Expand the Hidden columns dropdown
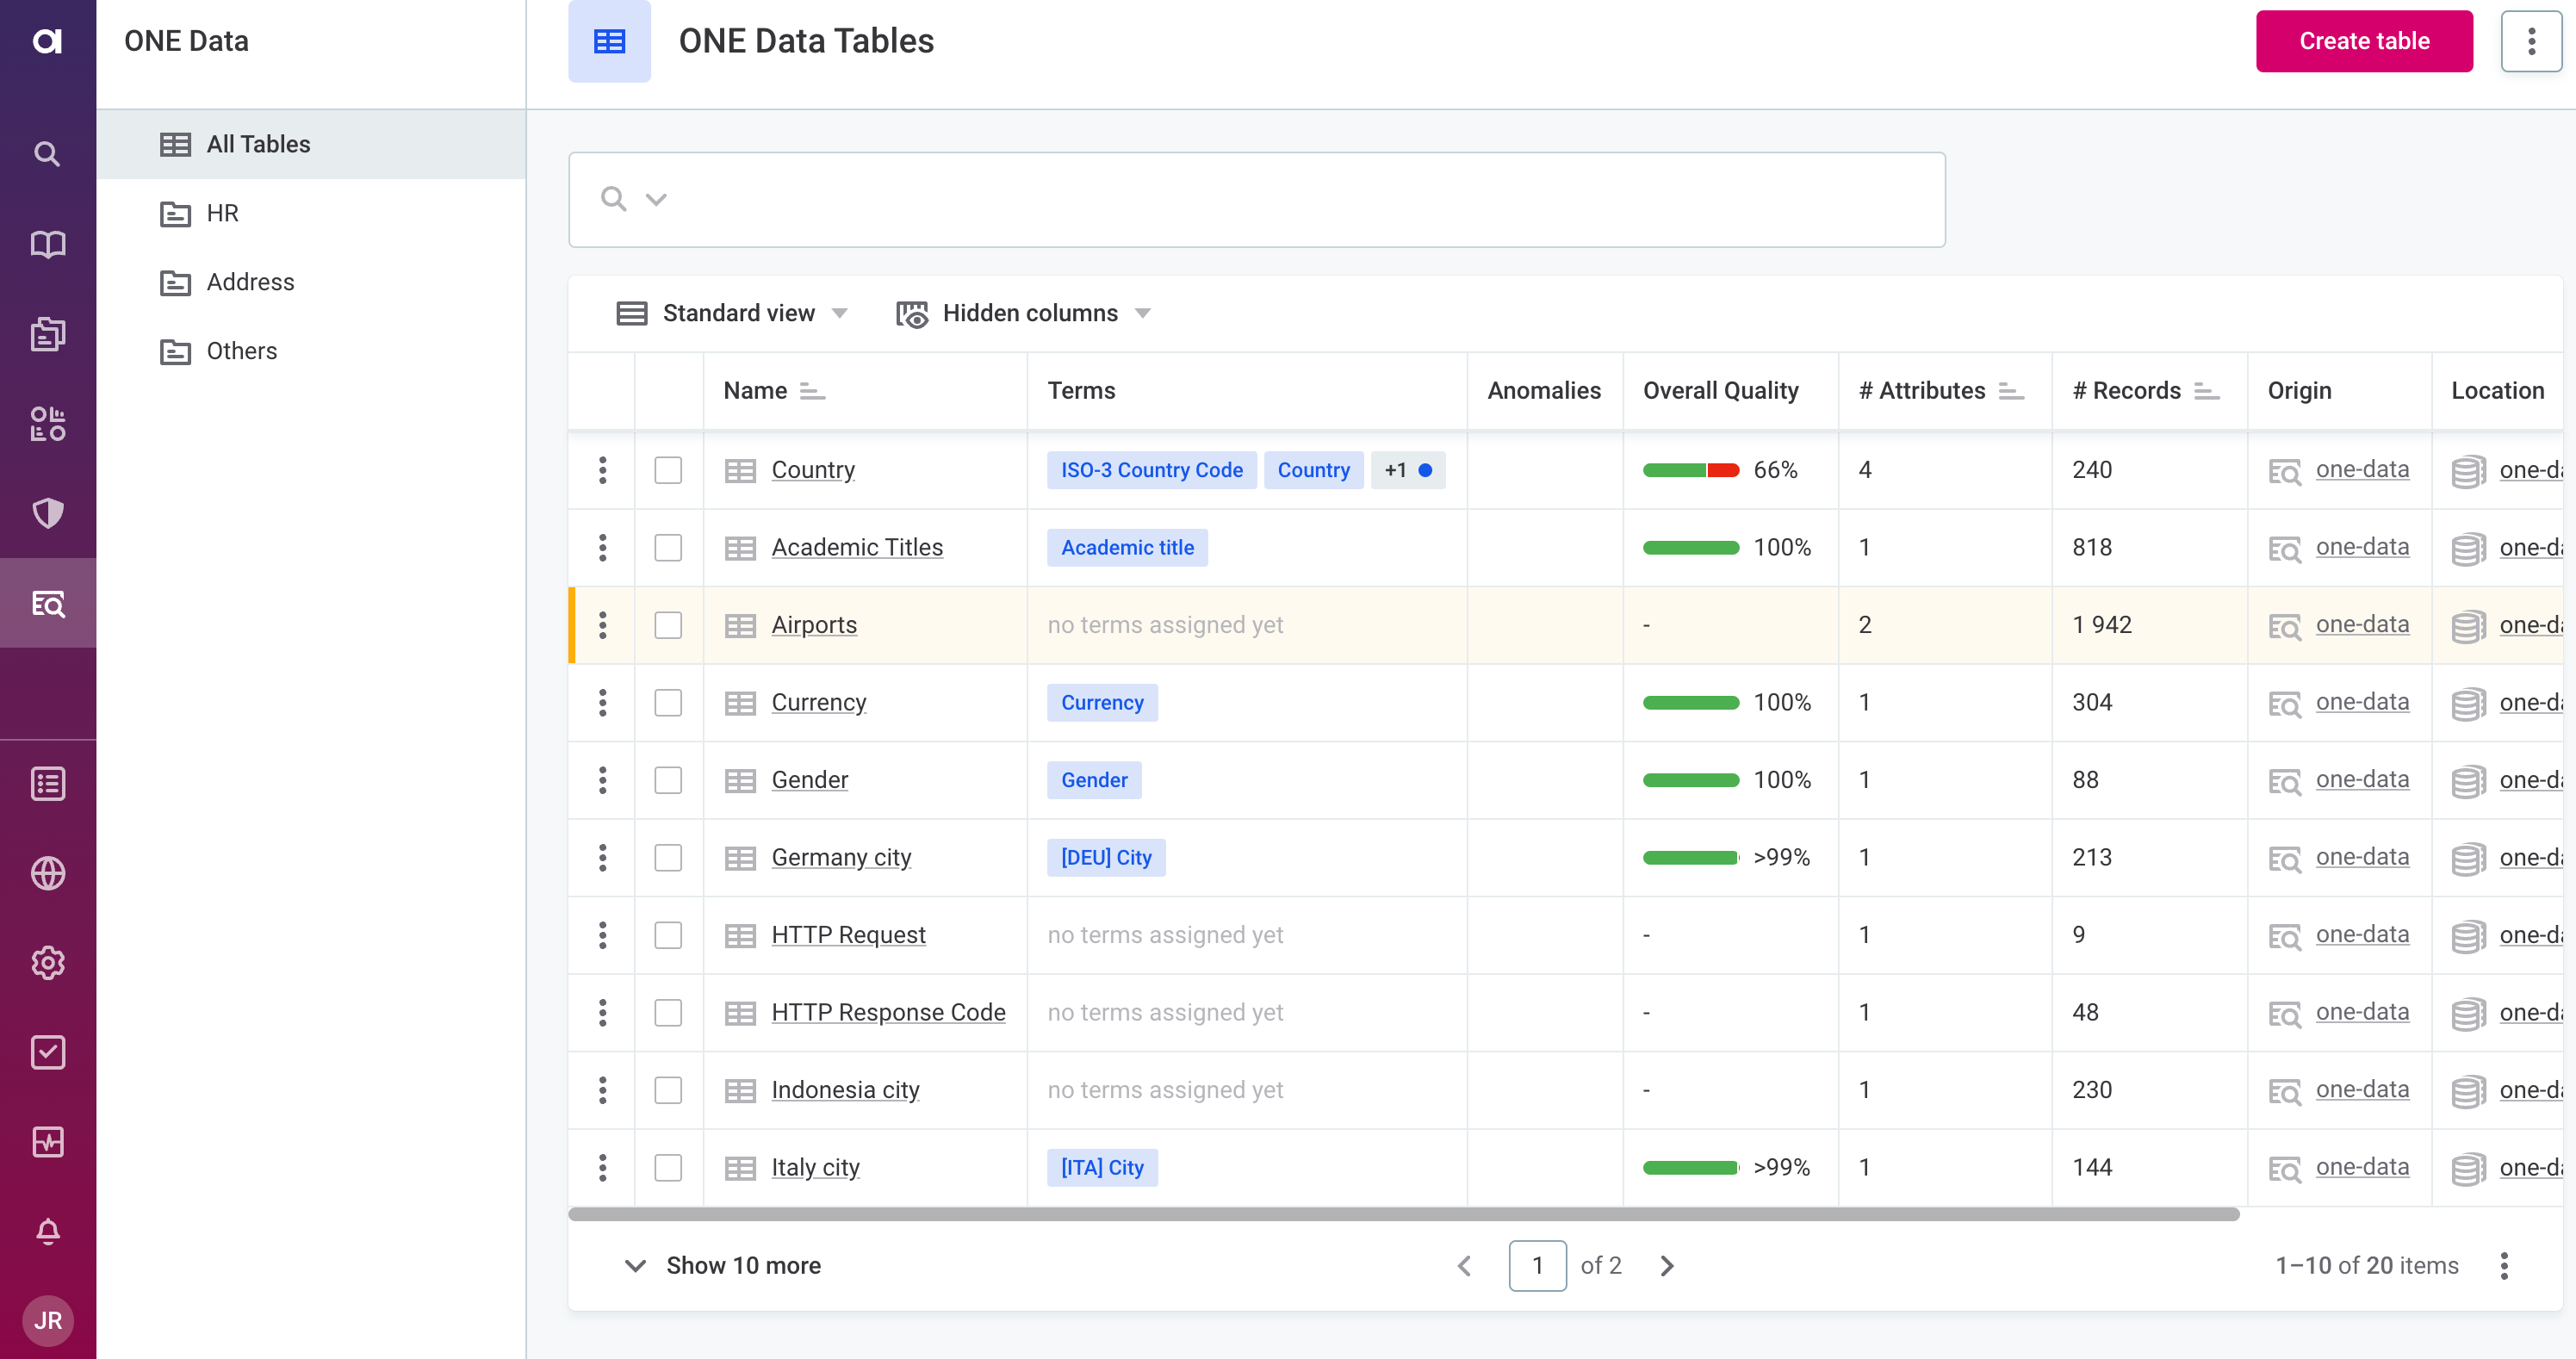 1024,313
